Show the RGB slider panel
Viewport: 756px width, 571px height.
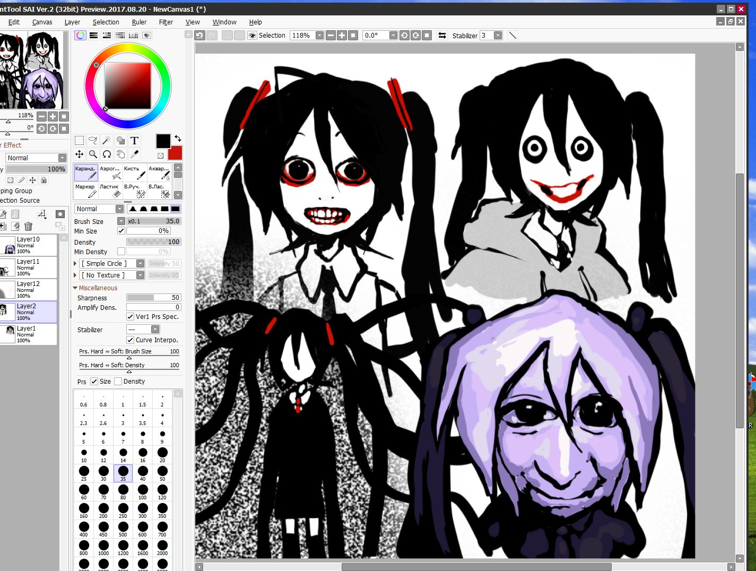[93, 35]
